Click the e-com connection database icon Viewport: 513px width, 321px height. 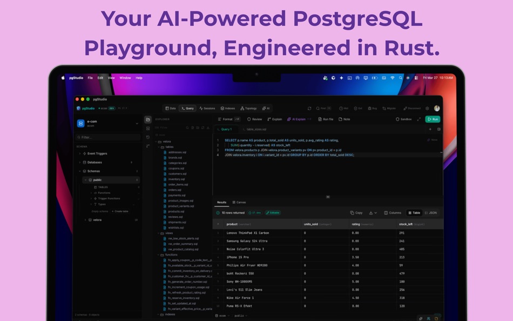[x=80, y=123]
